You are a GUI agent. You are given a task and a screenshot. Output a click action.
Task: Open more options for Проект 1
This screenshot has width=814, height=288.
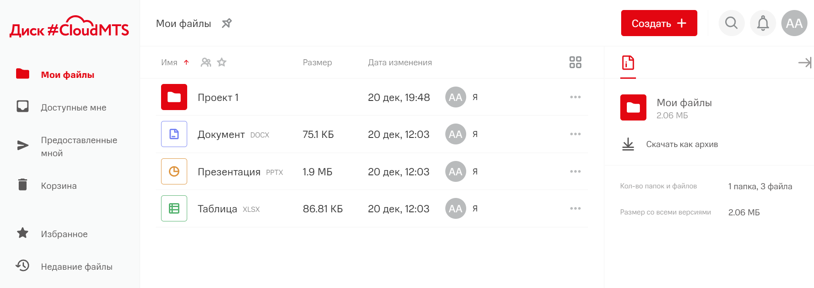(575, 97)
